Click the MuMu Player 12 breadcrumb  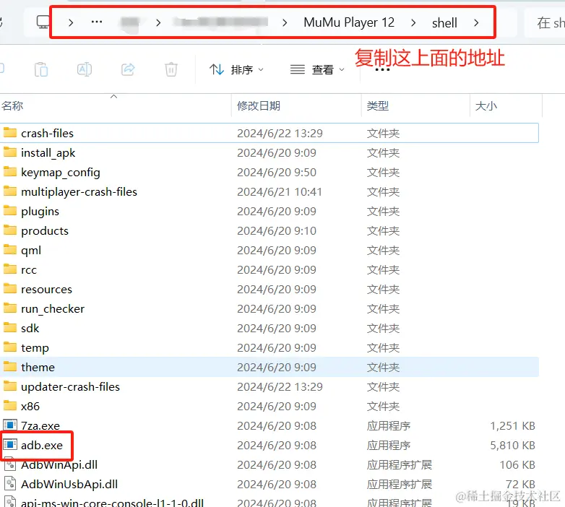click(349, 22)
